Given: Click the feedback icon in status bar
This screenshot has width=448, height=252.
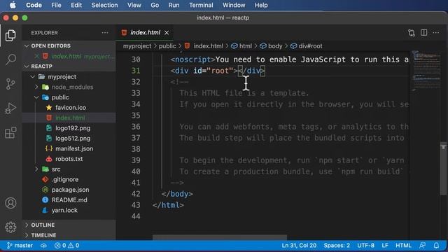Looking at the screenshot, I should (x=422, y=246).
